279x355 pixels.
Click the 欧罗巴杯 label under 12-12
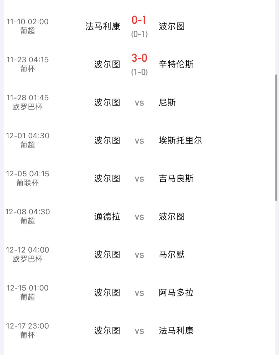click(27, 260)
